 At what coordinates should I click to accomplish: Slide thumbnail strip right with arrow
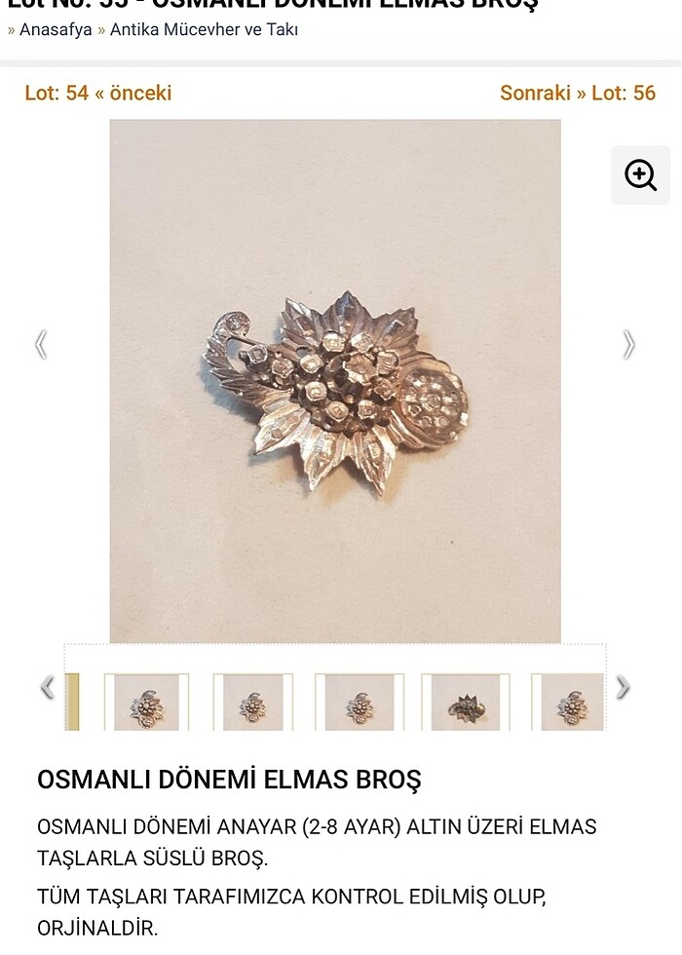623,688
